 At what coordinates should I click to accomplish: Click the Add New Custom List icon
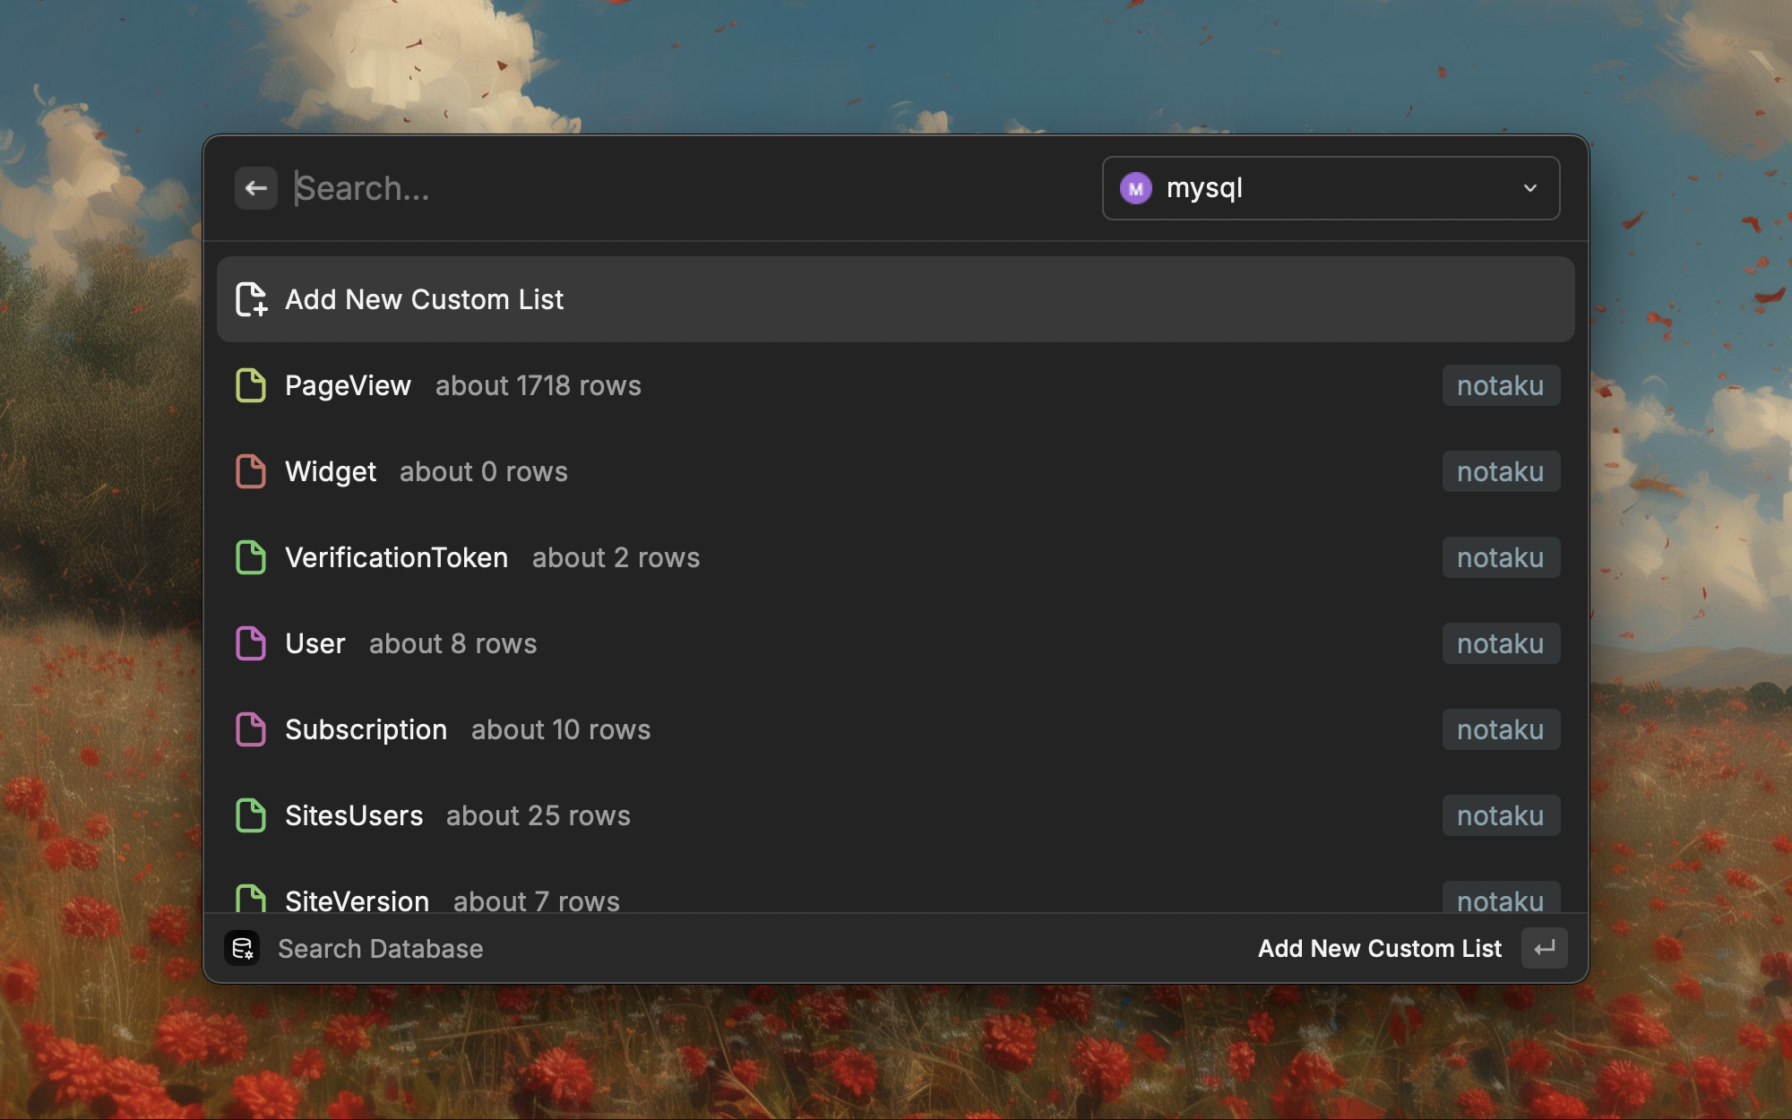pos(252,298)
